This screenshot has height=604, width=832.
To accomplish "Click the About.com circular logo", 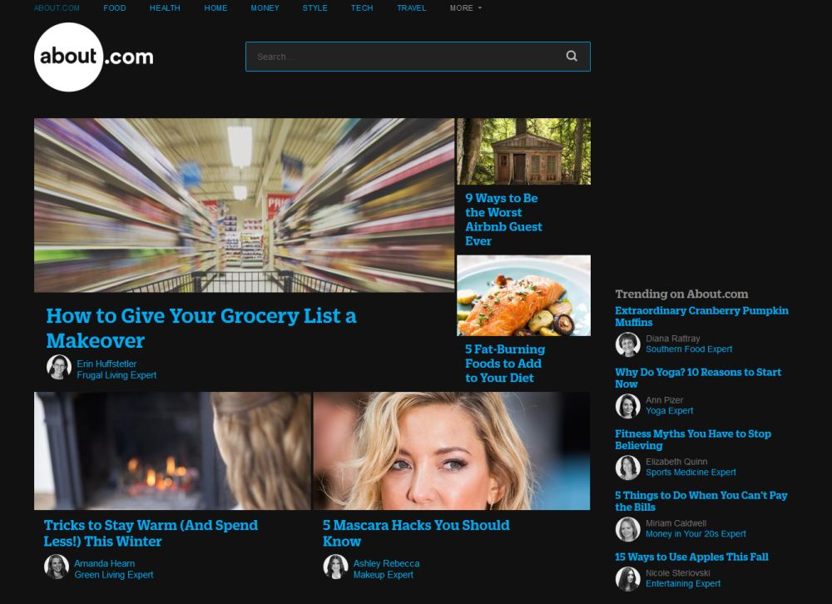I will coord(69,57).
